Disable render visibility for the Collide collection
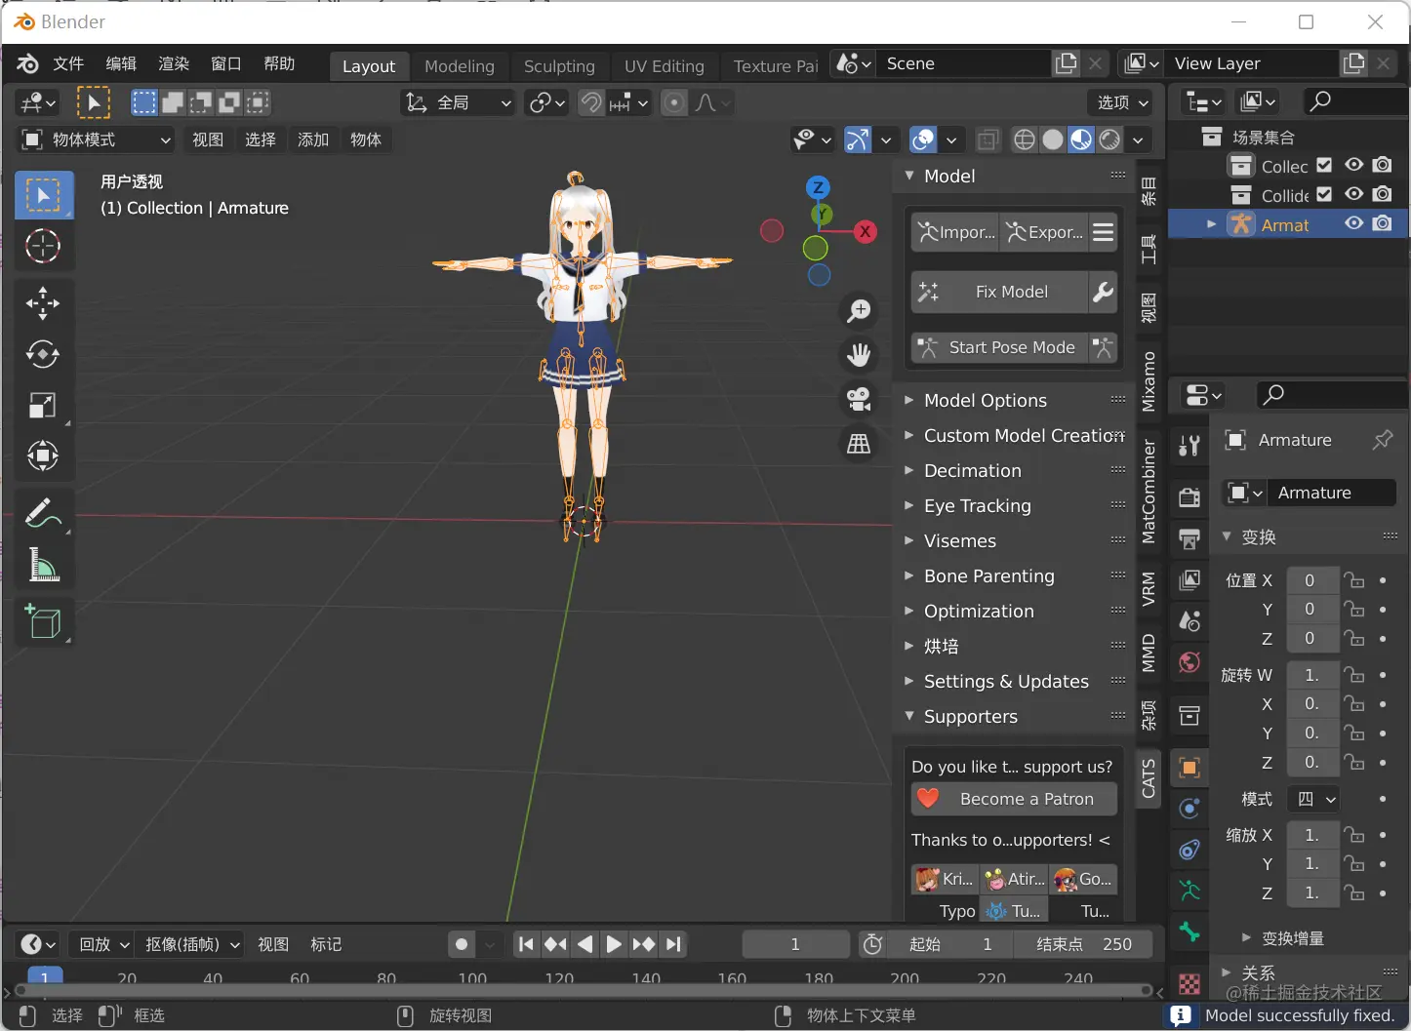Screen dimensions: 1411x1031 (1382, 194)
